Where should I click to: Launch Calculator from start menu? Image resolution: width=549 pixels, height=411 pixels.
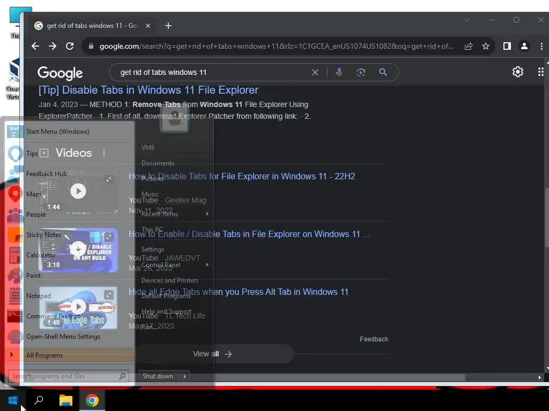coord(70,255)
